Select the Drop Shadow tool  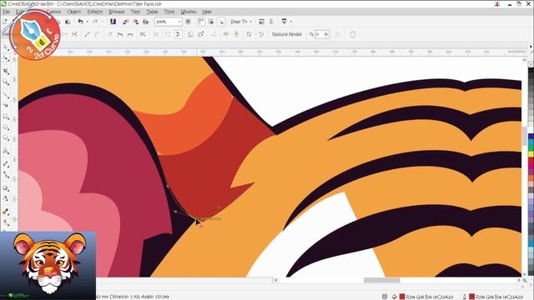coord(6,188)
